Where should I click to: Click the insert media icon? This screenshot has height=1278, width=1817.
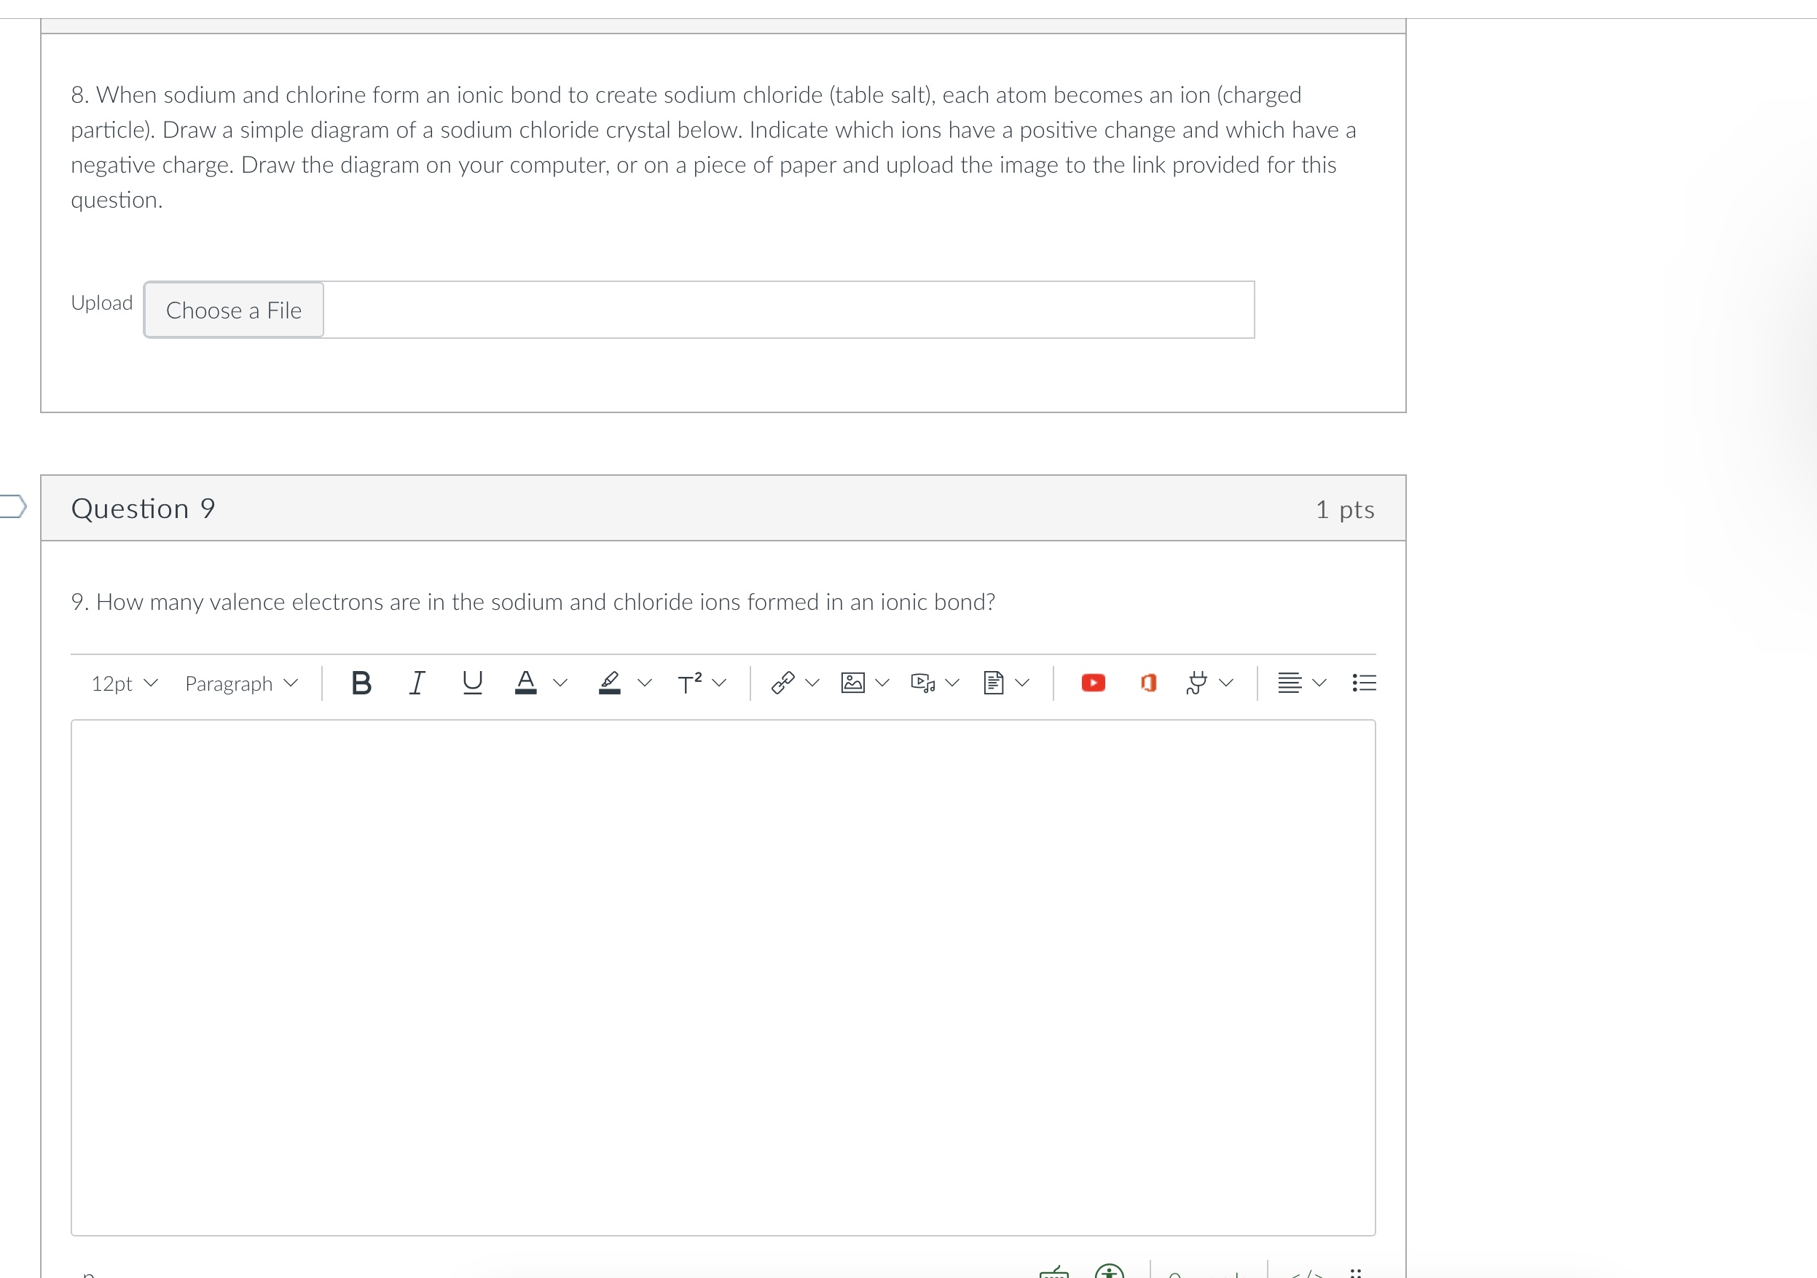coord(922,682)
